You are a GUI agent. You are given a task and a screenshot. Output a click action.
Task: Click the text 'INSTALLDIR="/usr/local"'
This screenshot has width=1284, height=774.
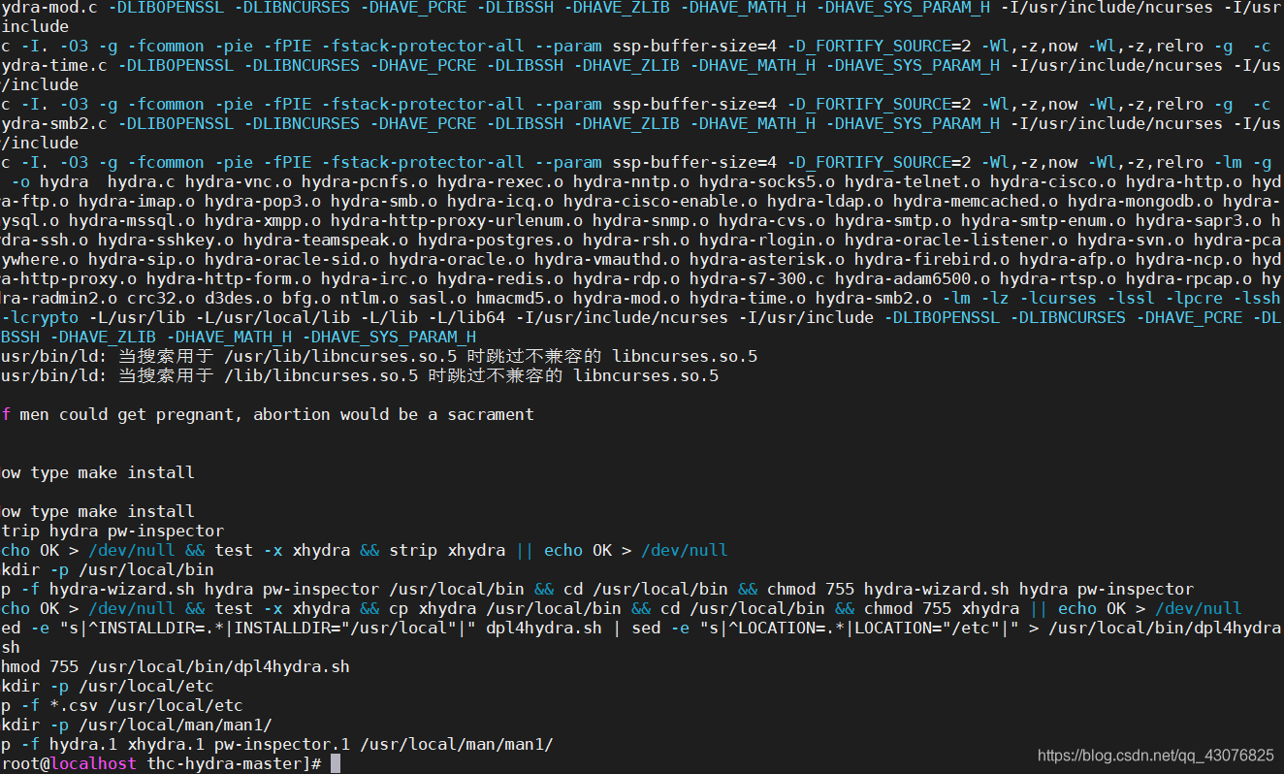343,629
